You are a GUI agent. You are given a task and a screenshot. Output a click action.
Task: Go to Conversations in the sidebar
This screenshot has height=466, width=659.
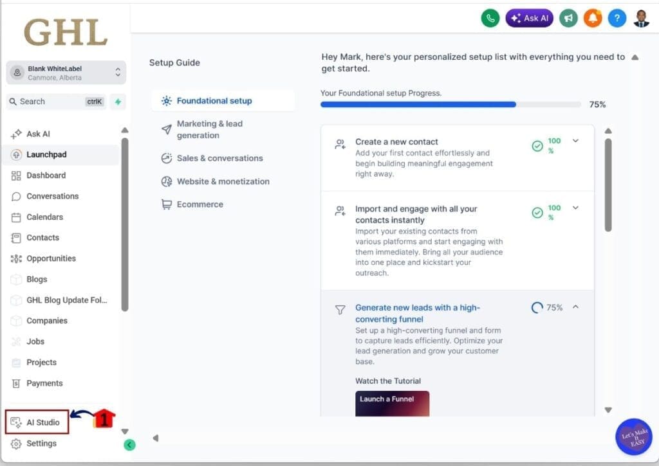coord(52,196)
